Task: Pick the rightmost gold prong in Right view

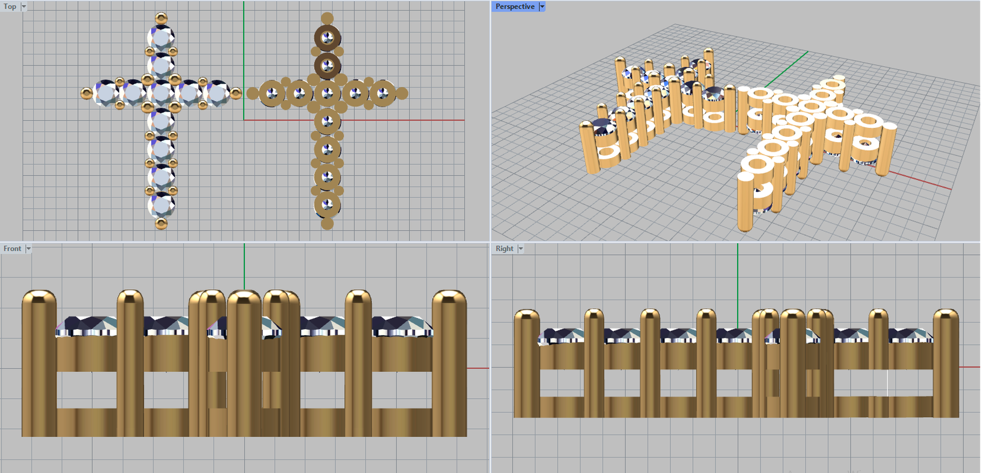Action: (946, 368)
